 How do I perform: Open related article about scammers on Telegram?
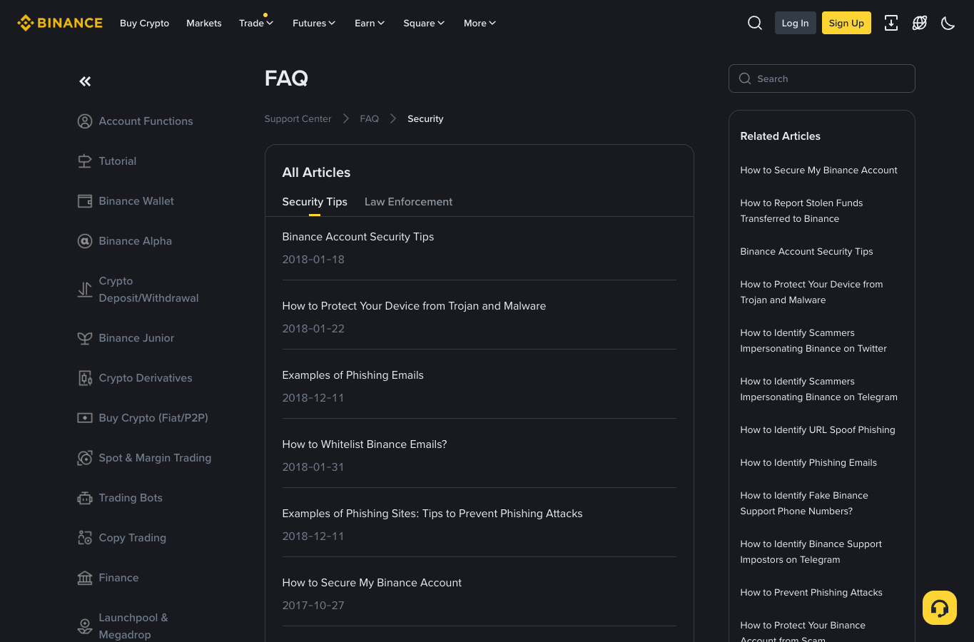tap(818, 389)
